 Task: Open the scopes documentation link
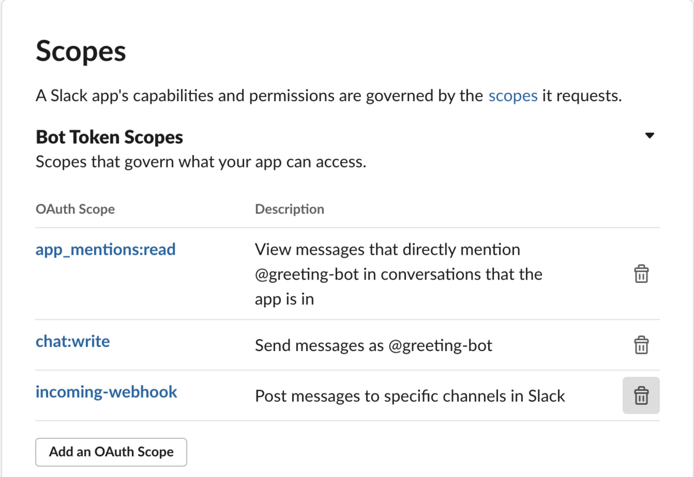tap(513, 95)
